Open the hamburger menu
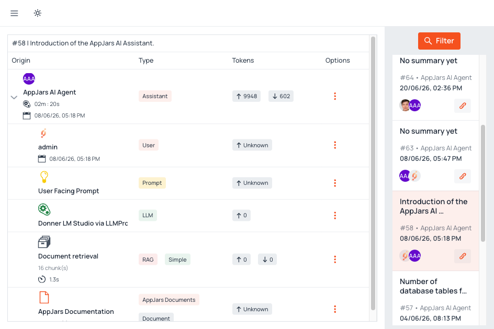The image size is (494, 329). tap(14, 13)
